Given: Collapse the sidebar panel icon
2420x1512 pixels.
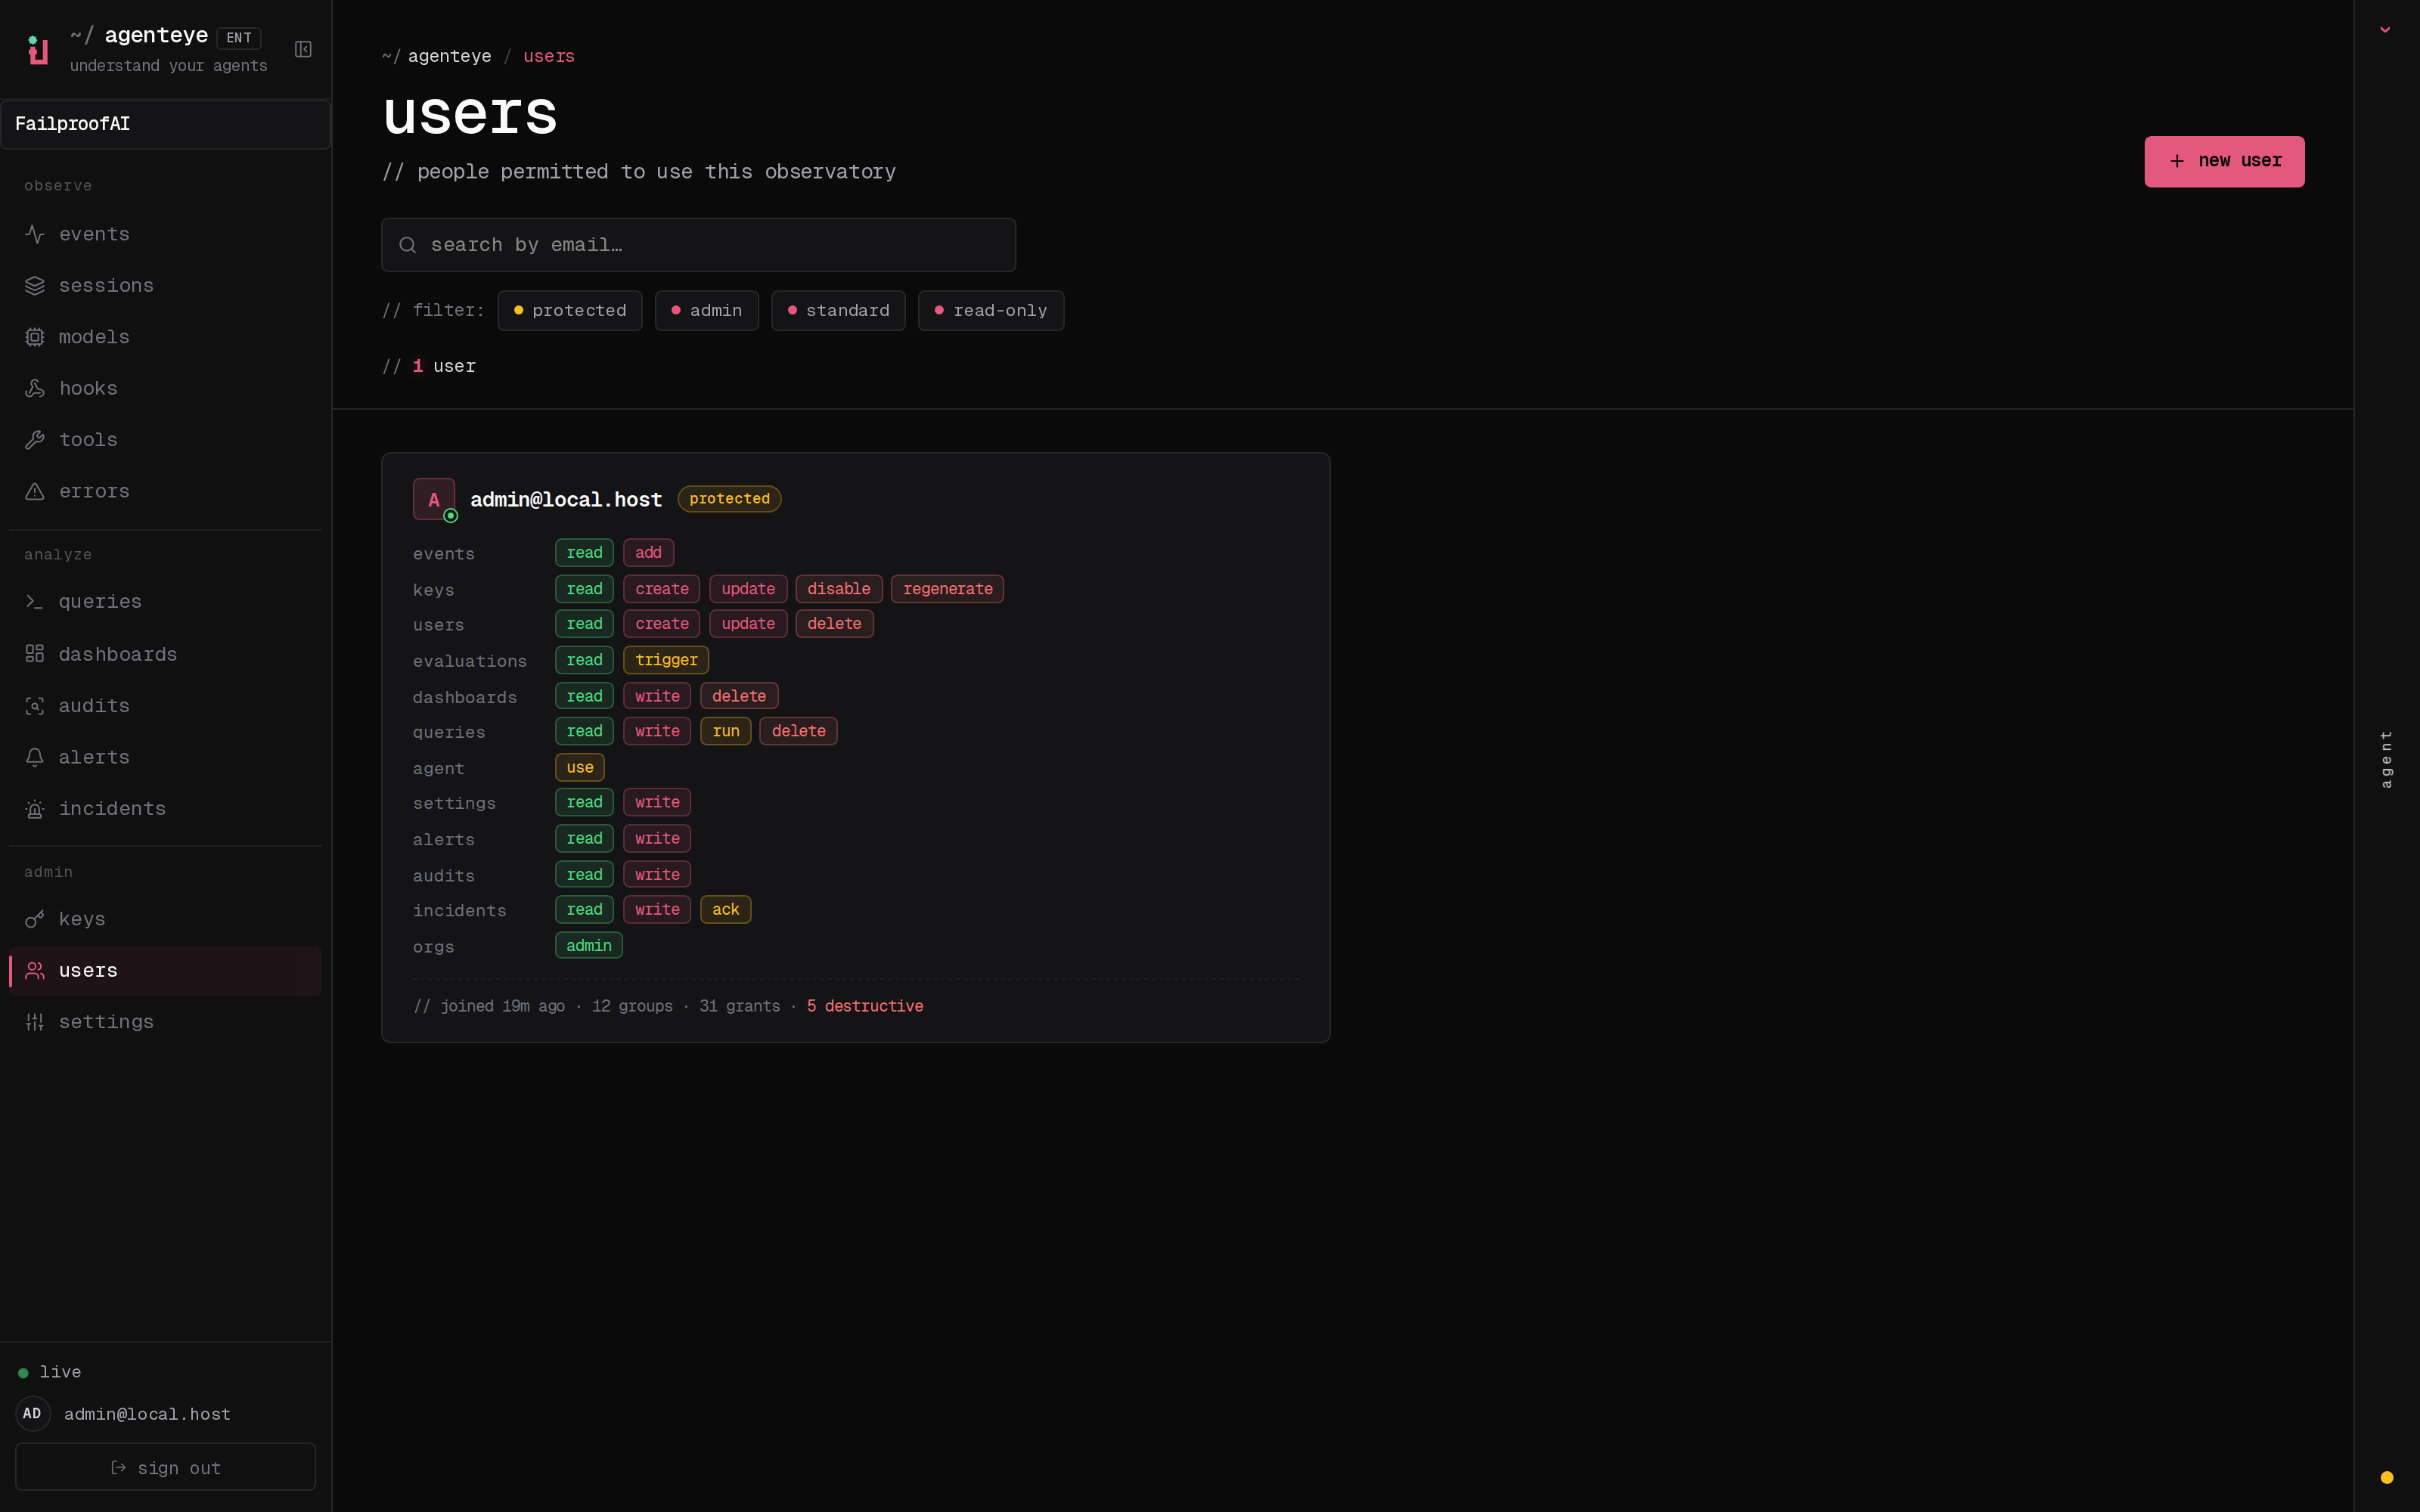Looking at the screenshot, I should point(303,49).
